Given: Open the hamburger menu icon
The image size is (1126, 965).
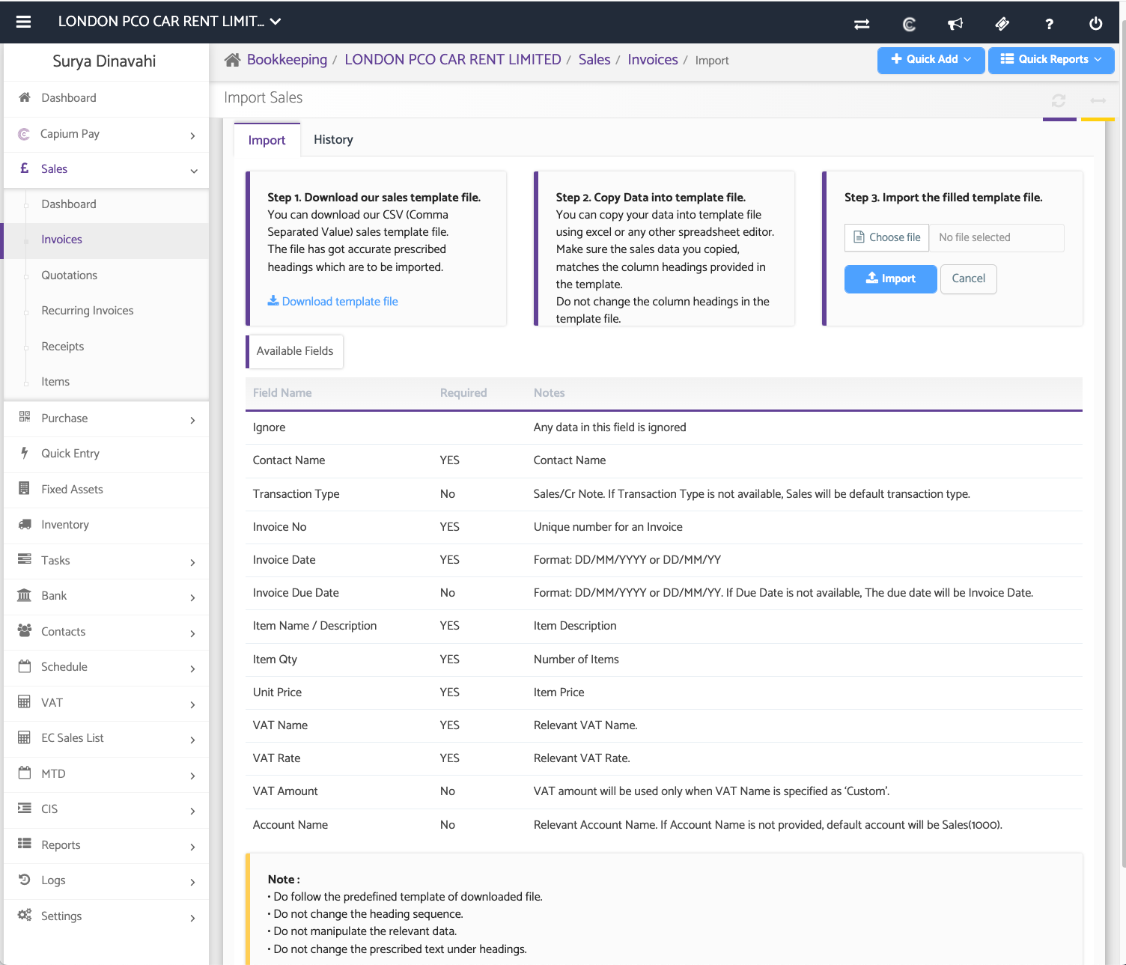Looking at the screenshot, I should pyautogui.click(x=23, y=22).
